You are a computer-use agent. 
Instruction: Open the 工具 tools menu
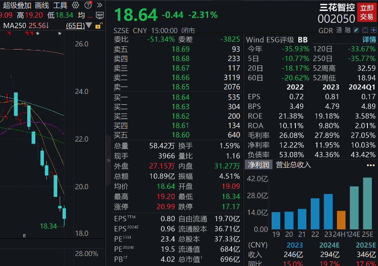pos(60,5)
